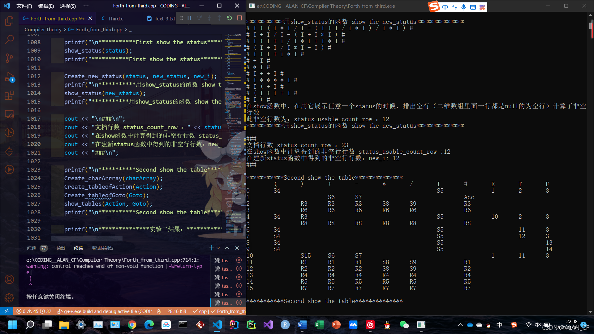Toggle Sogou punctuation mode button
This screenshot has height=334, width=594.
pyautogui.click(x=454, y=7)
